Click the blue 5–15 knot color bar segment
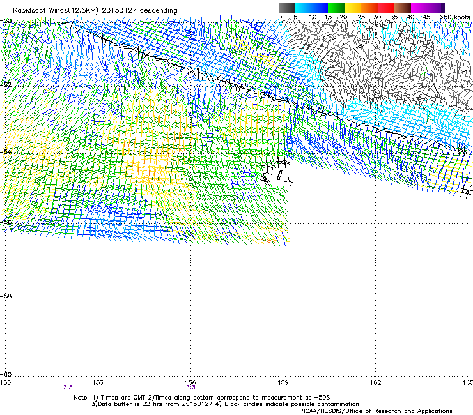The width and height of the screenshot is (473, 415). pos(311,8)
